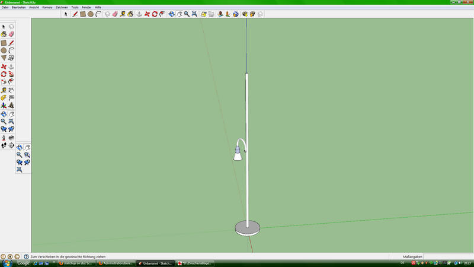Pick the Freehand drawing tool
The width and height of the screenshot is (474, 267).
(x=11, y=58)
